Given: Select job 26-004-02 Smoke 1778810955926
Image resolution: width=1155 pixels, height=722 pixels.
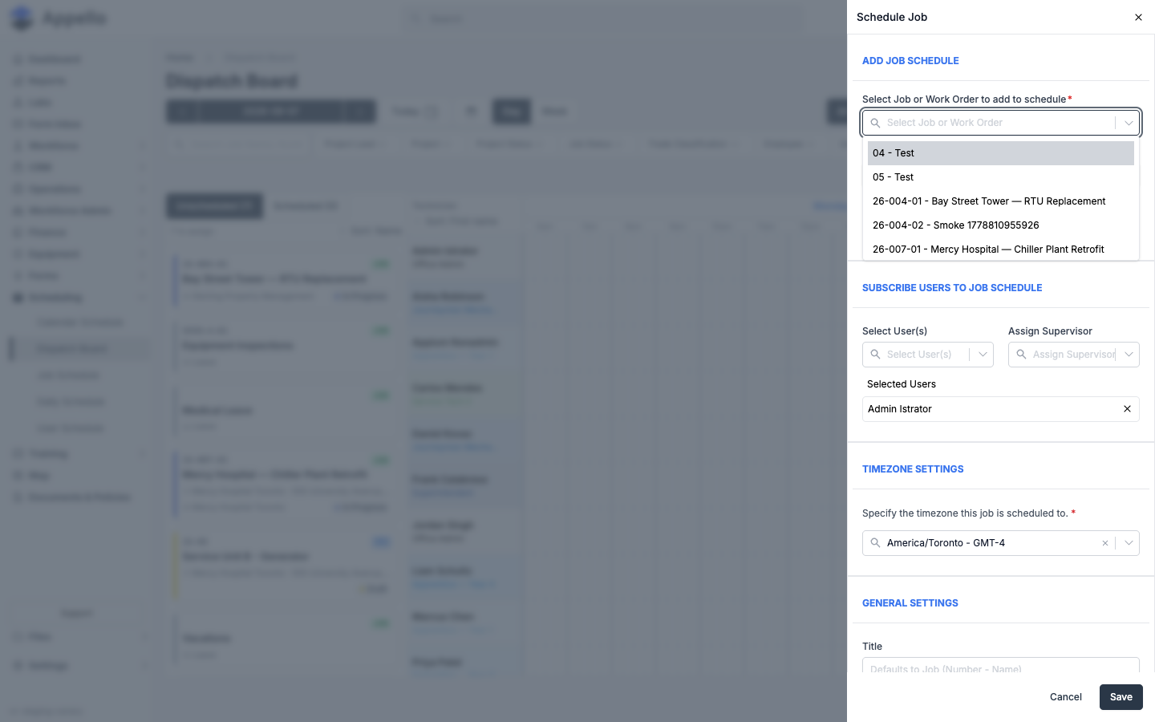Looking at the screenshot, I should (1001, 225).
